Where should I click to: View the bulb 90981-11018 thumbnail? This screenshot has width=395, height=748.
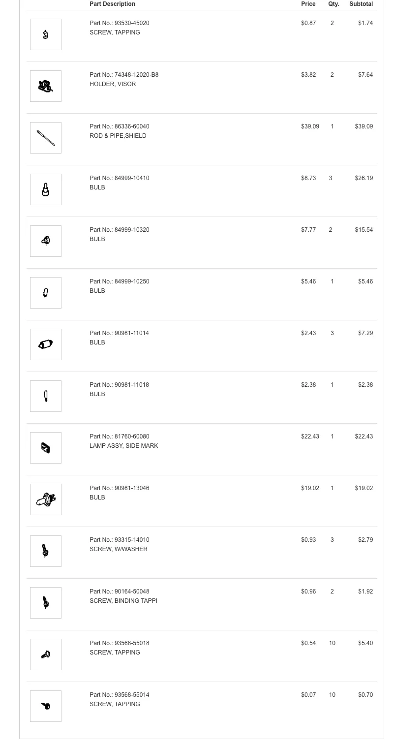click(46, 396)
